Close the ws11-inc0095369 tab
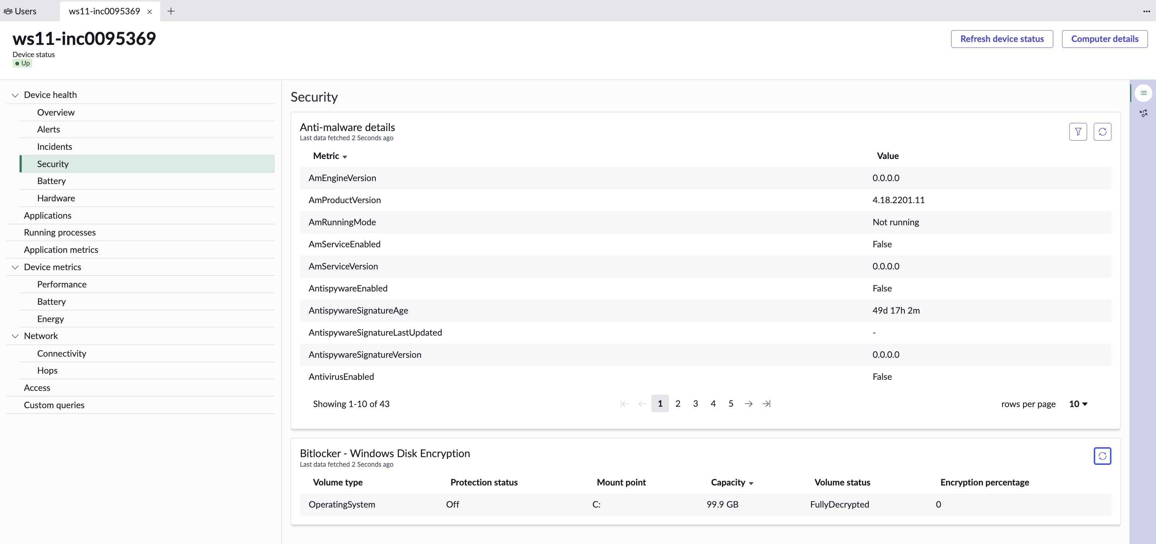Viewport: 1156px width, 544px height. [x=150, y=12]
